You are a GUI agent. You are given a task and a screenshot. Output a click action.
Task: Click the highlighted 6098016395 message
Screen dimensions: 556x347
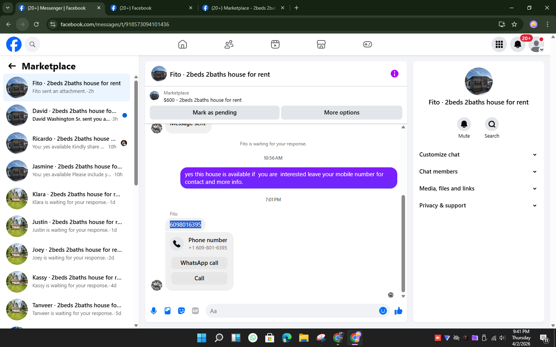tap(185, 224)
